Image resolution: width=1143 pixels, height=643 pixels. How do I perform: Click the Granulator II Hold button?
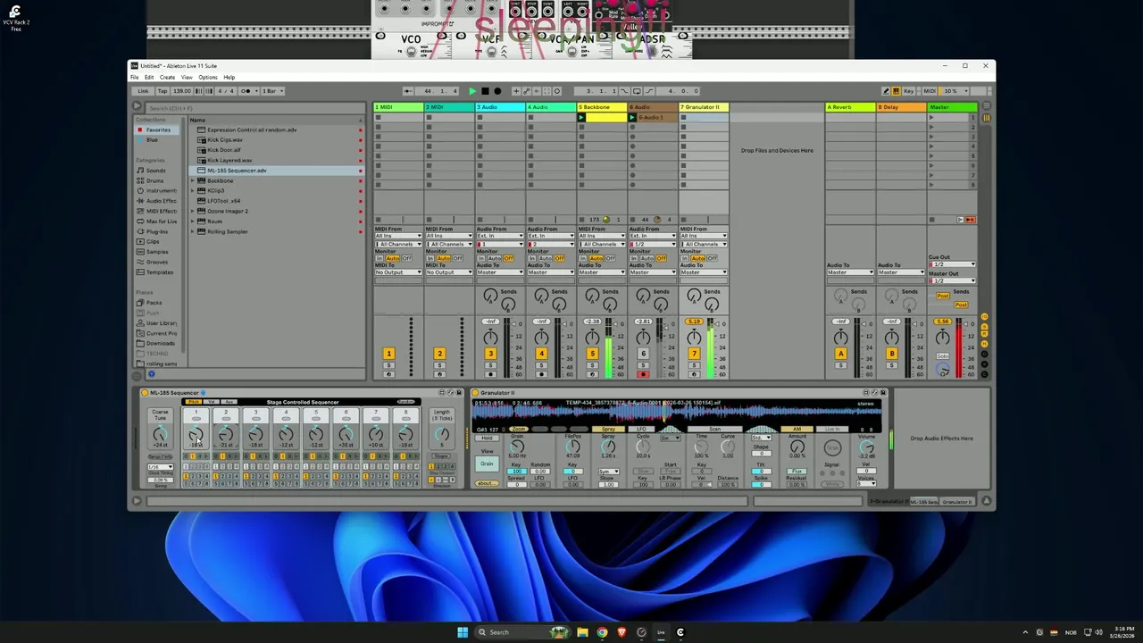(487, 438)
